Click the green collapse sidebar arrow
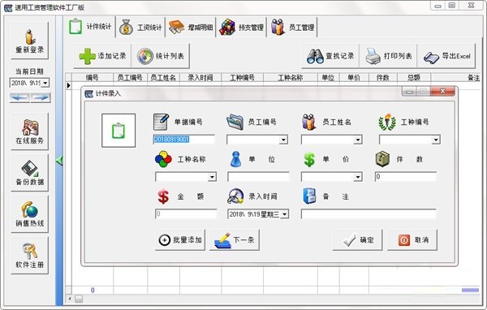The image size is (487, 310). [x=59, y=161]
